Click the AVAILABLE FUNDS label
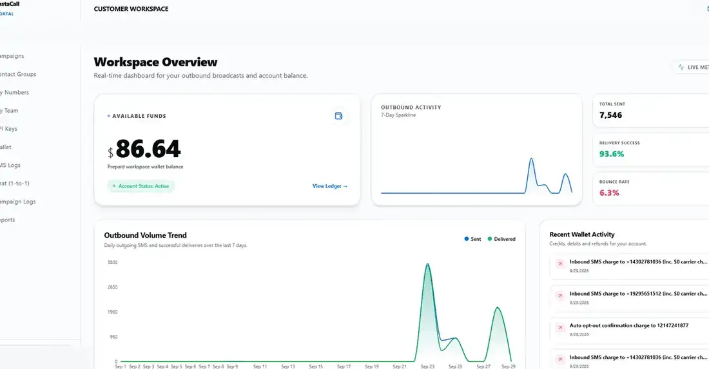 point(139,116)
